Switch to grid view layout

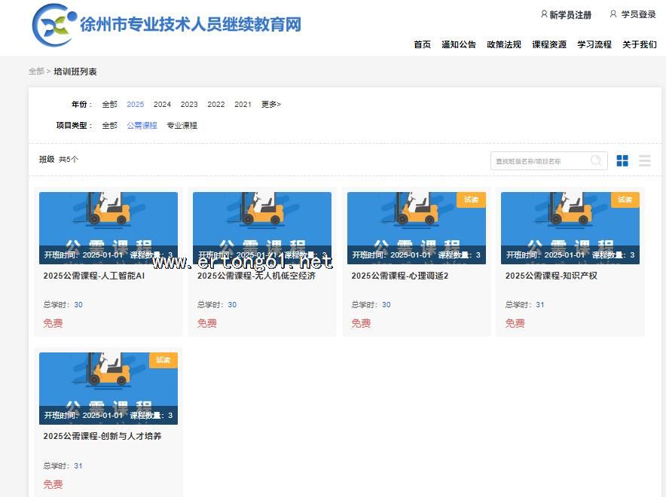point(622,160)
